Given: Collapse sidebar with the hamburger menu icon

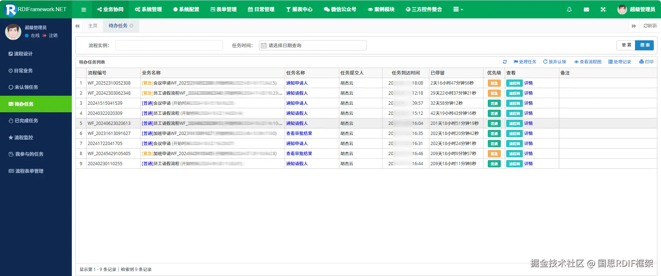Looking at the screenshot, I should click(x=84, y=9).
